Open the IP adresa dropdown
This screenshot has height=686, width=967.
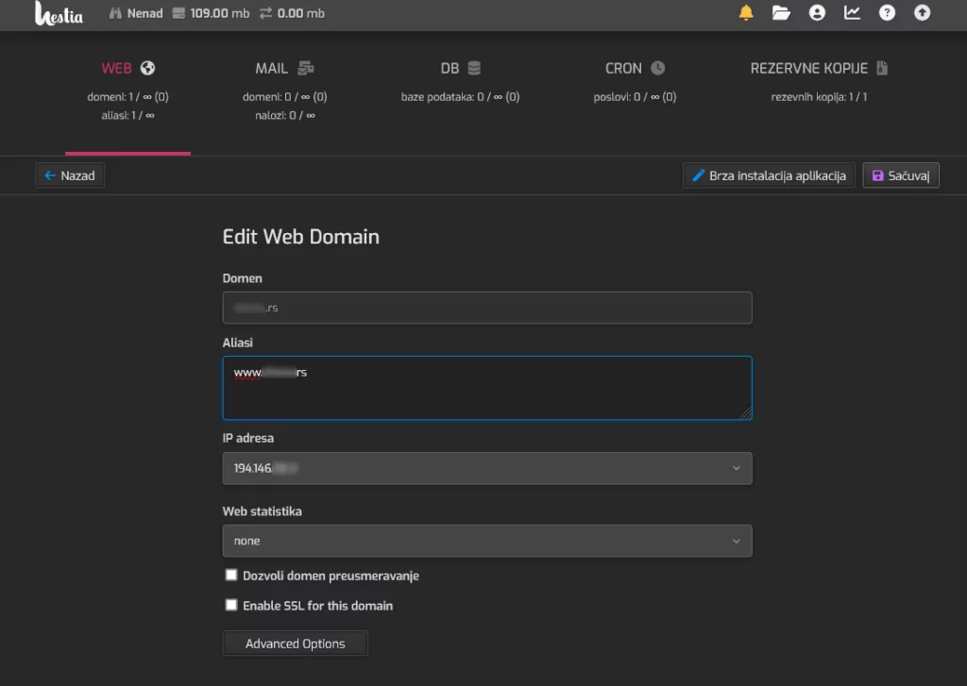(x=487, y=468)
